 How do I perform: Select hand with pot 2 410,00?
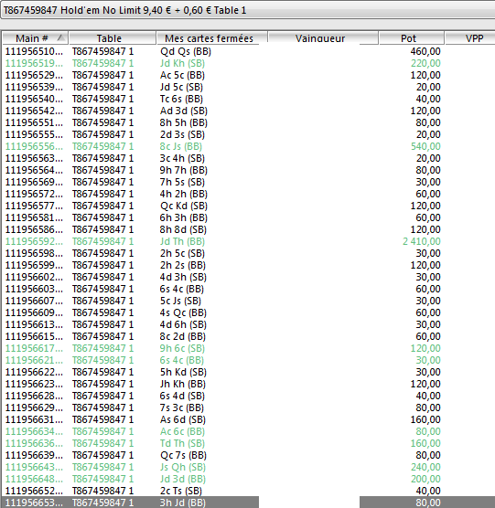(x=248, y=241)
